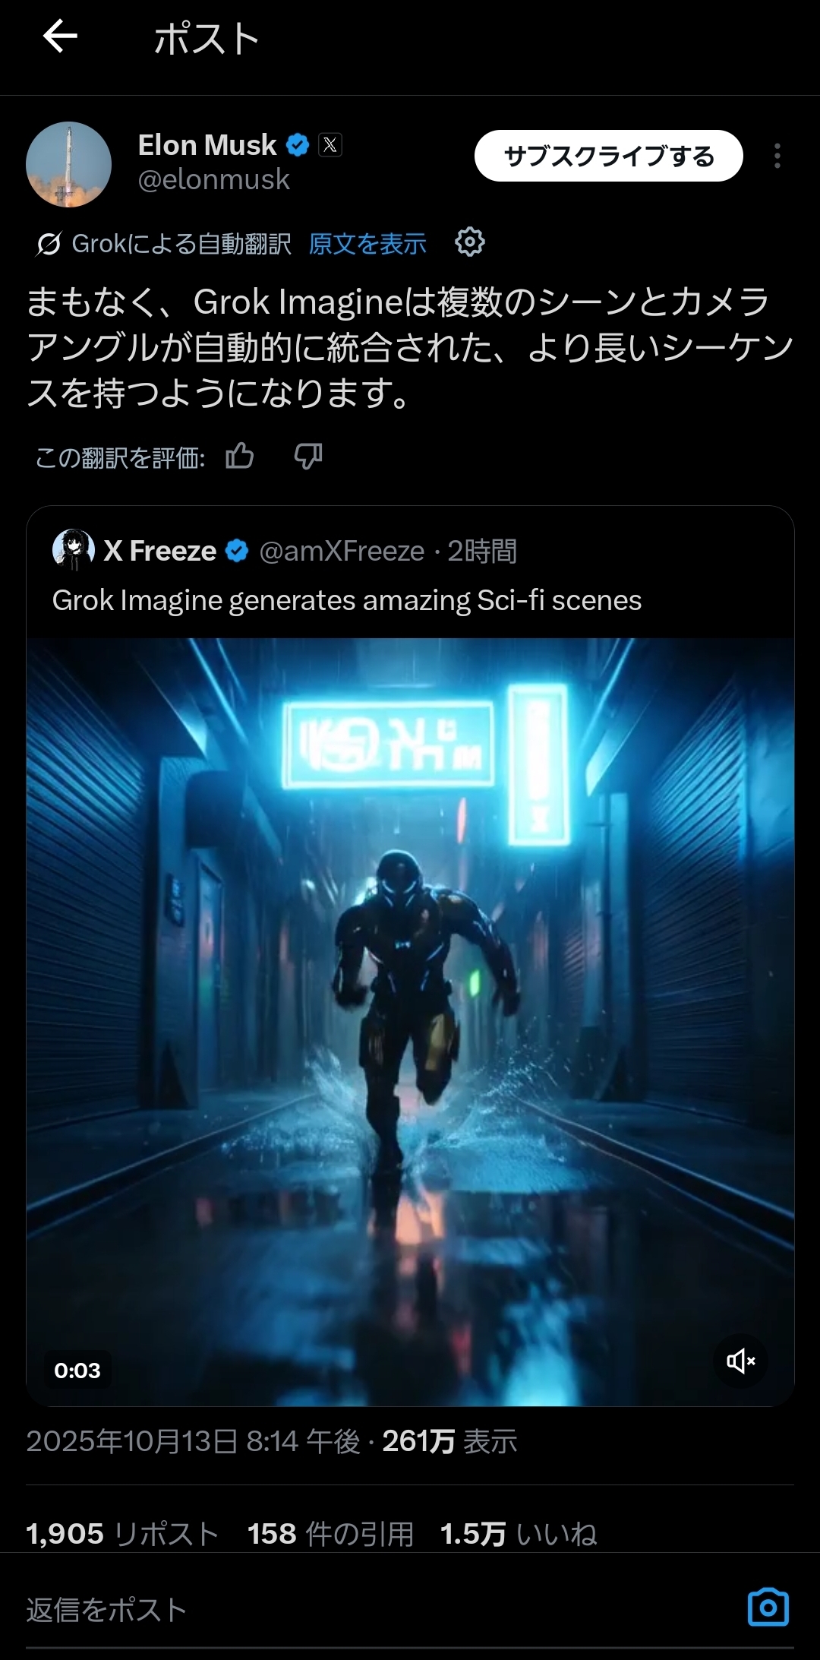Rate translation with thumbs up
The height and width of the screenshot is (1660, 820).
[x=240, y=457]
